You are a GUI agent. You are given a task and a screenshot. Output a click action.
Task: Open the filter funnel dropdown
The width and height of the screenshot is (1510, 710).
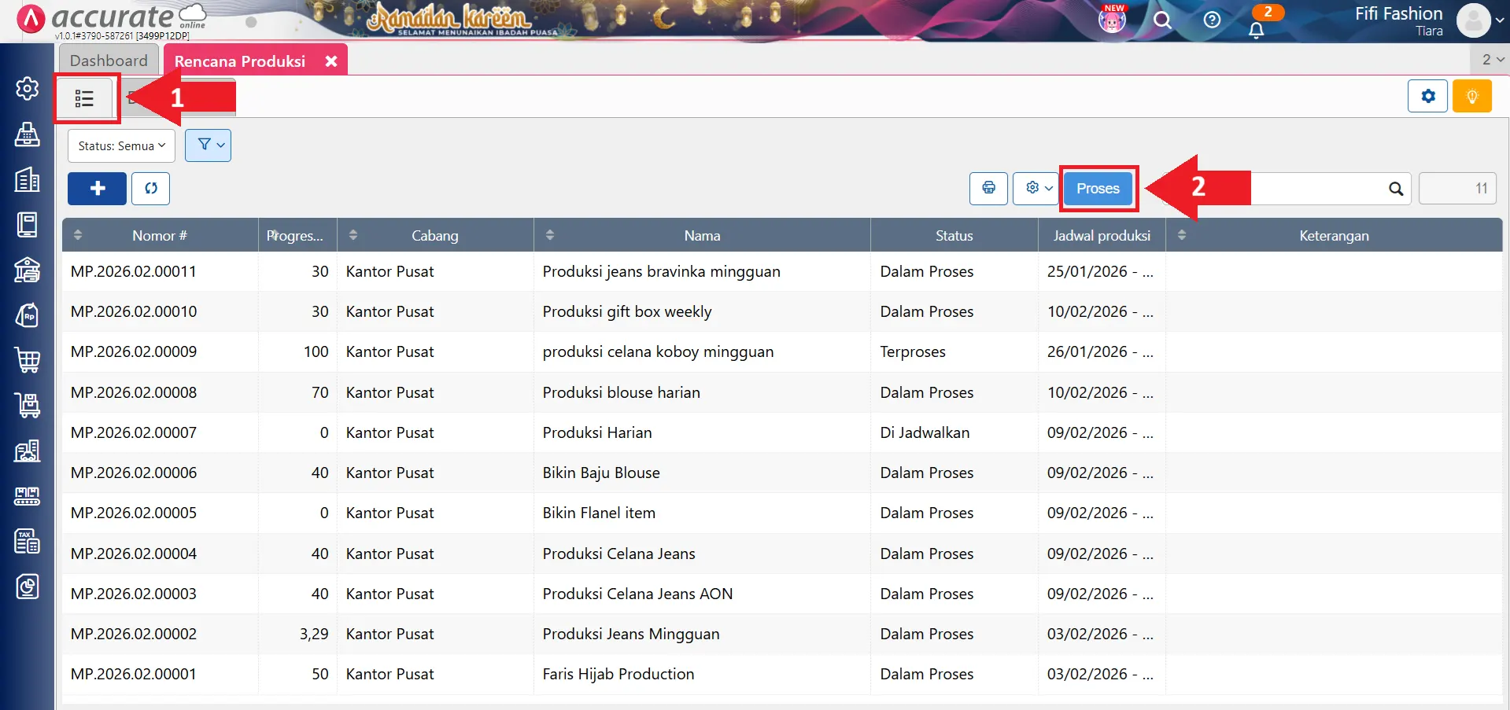tap(208, 145)
